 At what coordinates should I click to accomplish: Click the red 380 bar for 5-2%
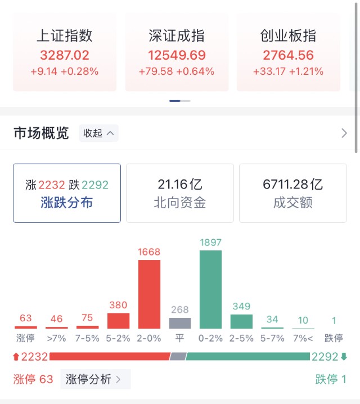tap(119, 321)
